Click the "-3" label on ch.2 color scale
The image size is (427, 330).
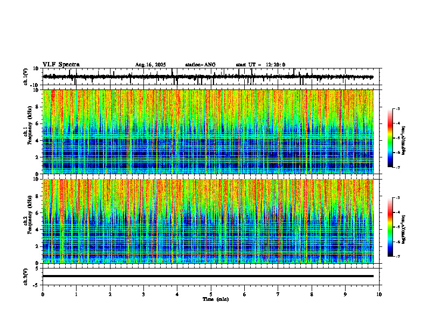click(398, 198)
